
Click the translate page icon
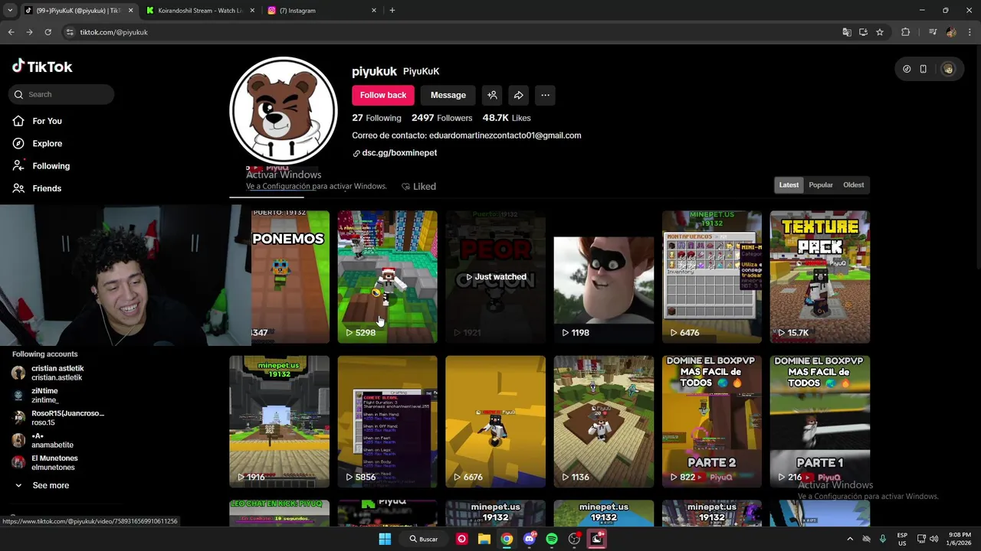coord(846,32)
